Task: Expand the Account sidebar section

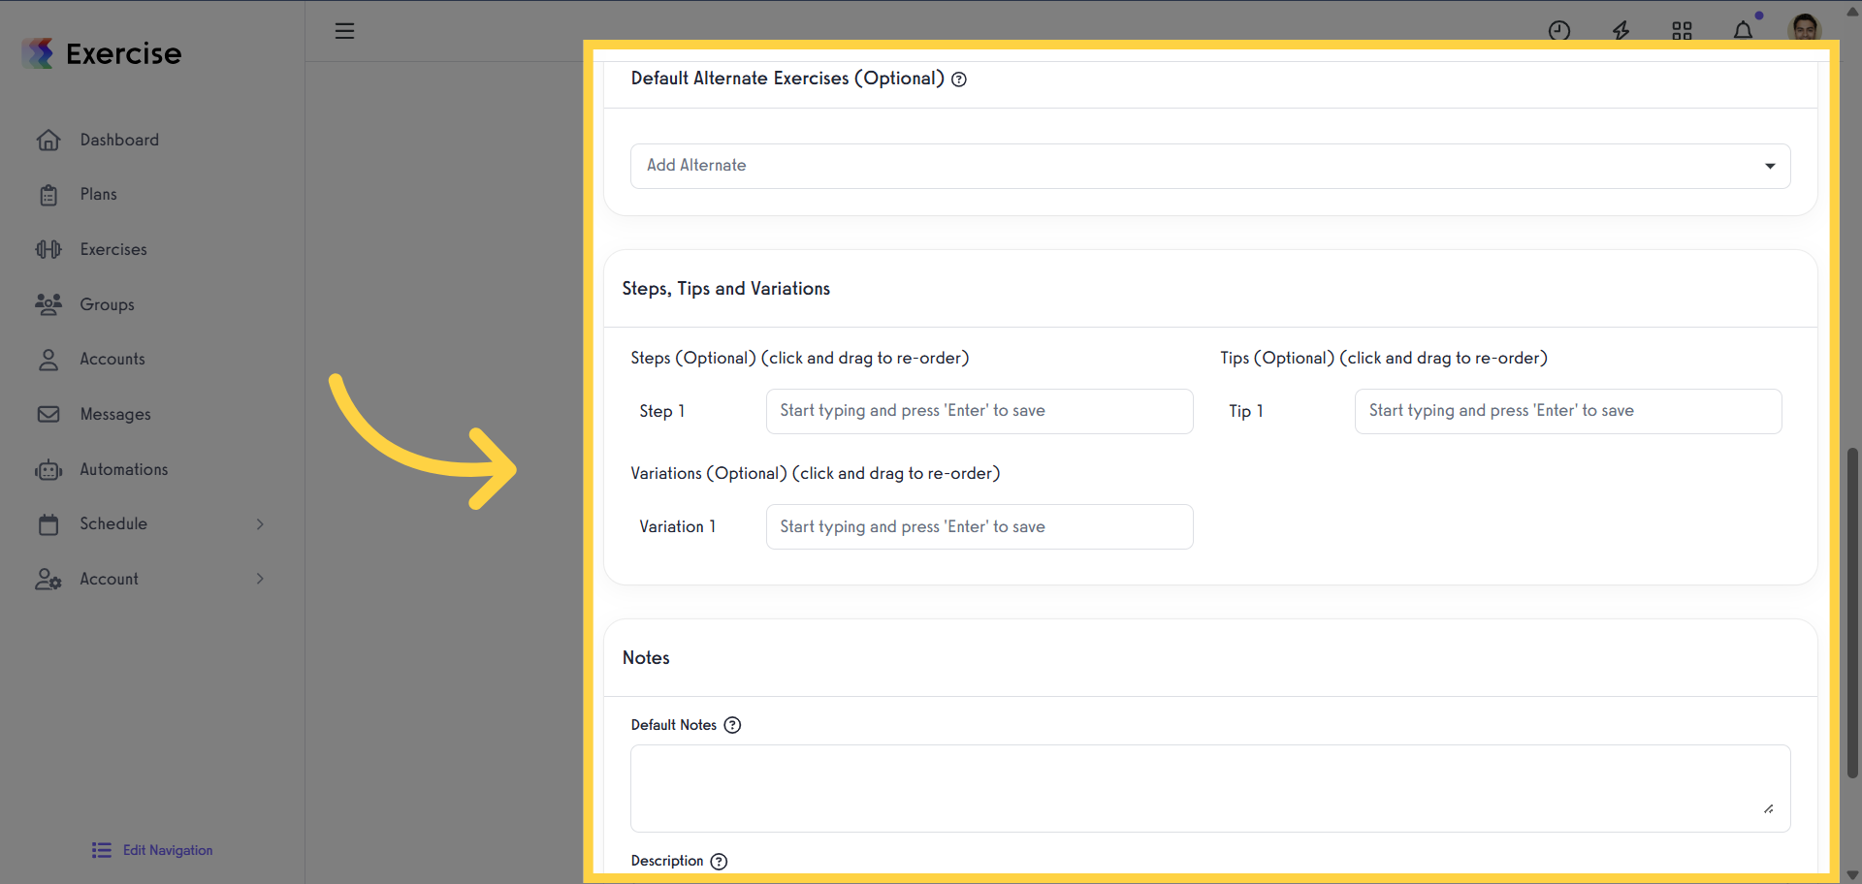Action: 260,579
